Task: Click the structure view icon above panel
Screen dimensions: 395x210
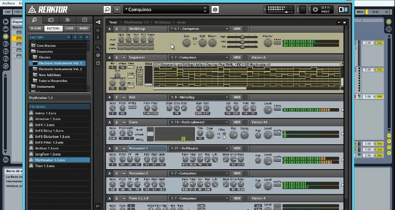Action: tap(98, 22)
